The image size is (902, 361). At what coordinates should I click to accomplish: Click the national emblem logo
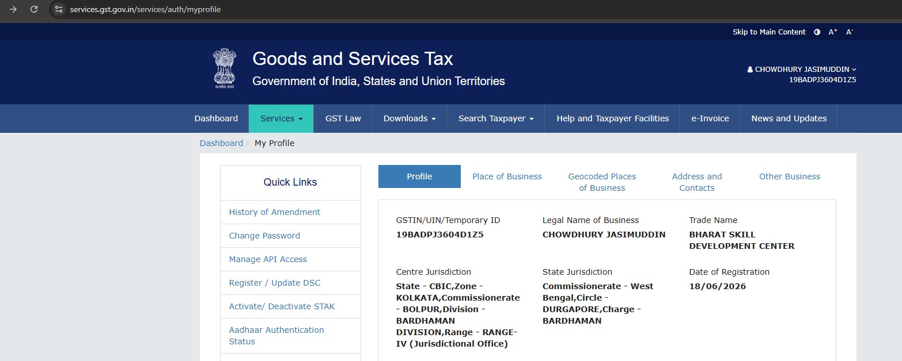click(225, 68)
